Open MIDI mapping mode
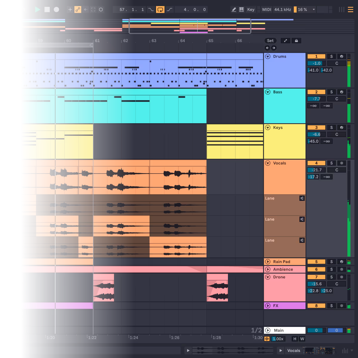The height and width of the screenshot is (358, 358). [267, 10]
